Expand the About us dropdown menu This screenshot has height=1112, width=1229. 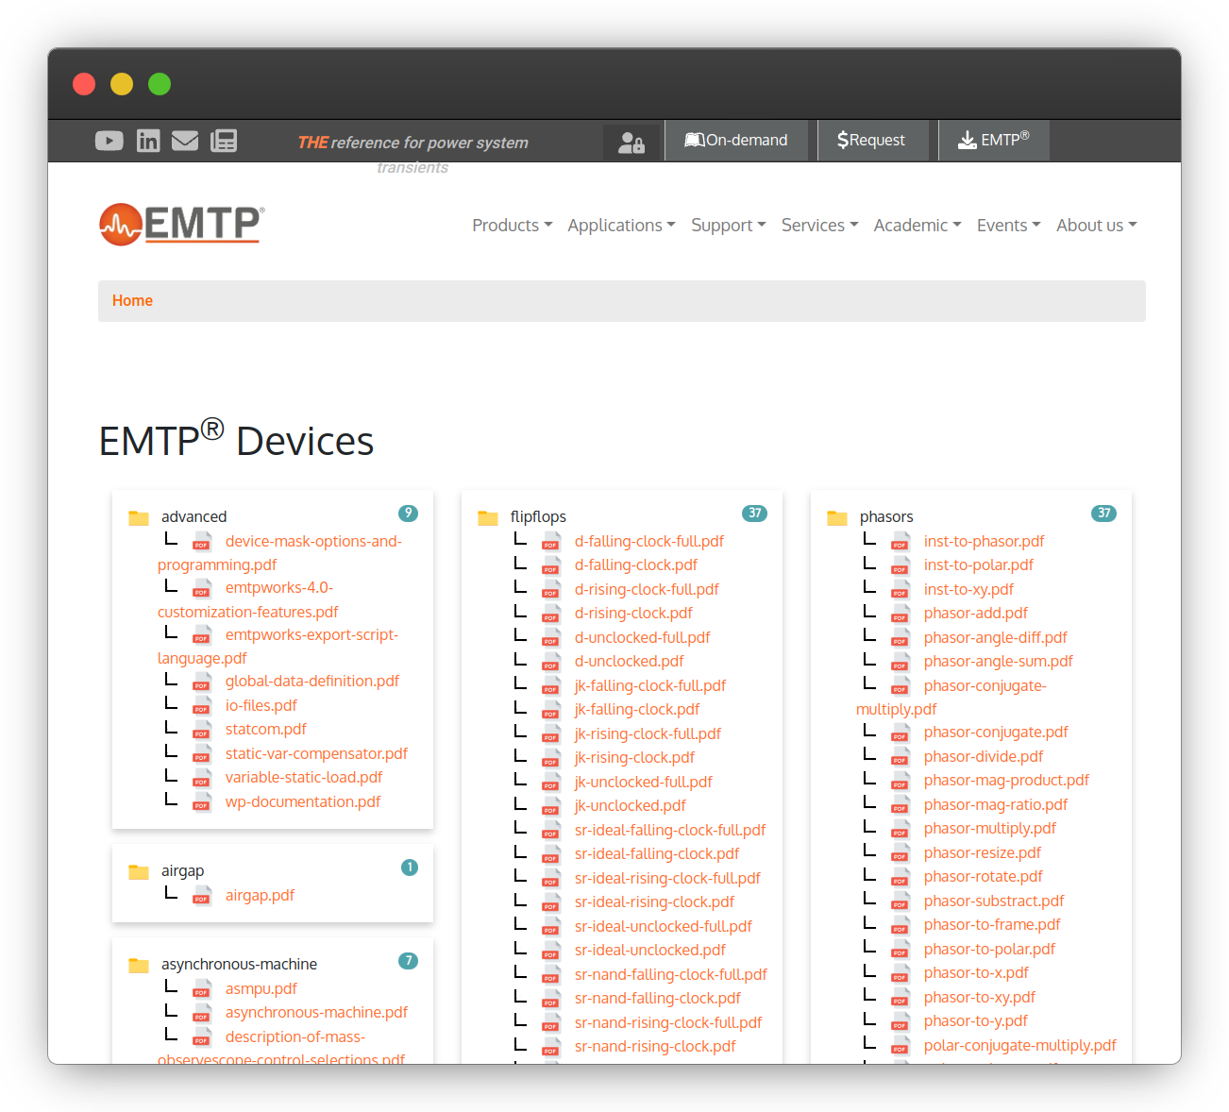point(1097,226)
